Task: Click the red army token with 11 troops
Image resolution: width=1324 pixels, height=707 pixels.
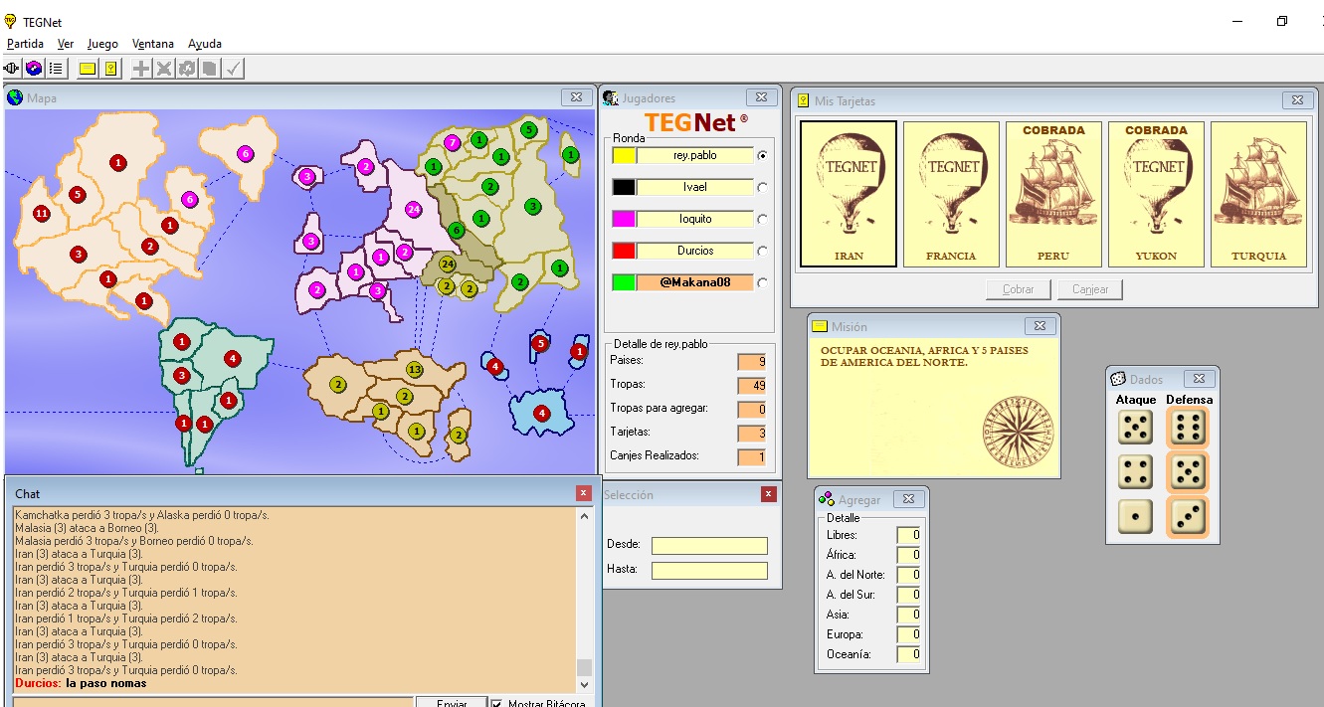Action: [42, 214]
